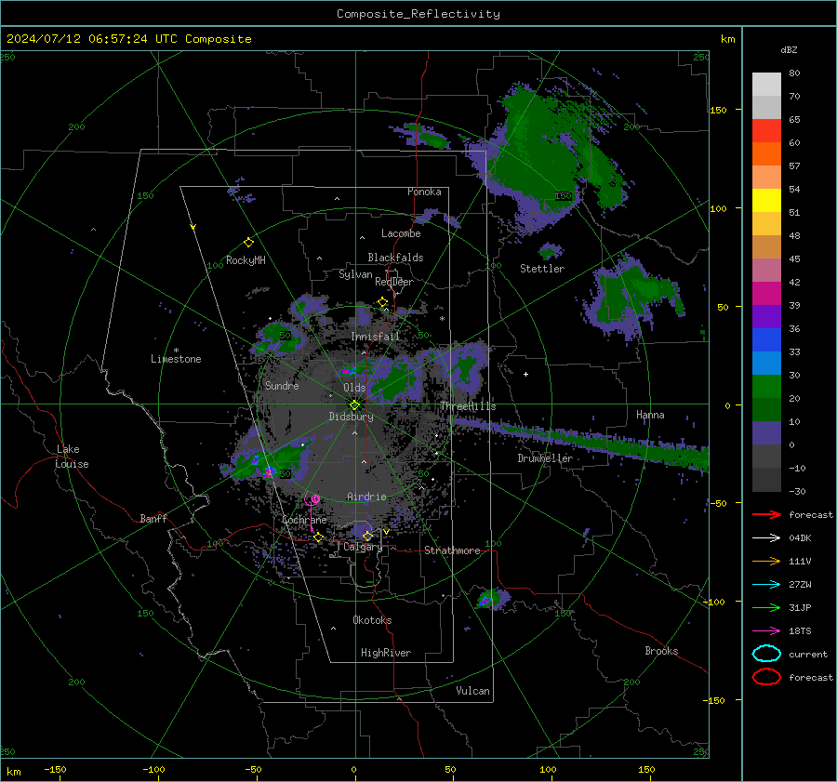
Task: Click the Drumheller town label
Action: click(x=545, y=458)
